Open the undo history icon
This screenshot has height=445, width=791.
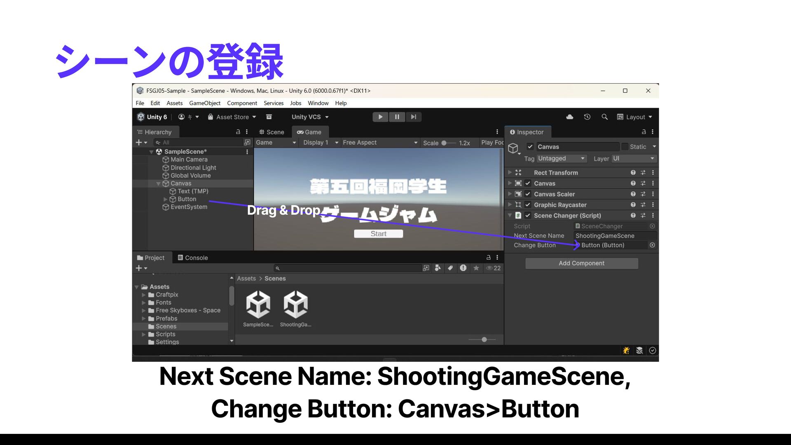587,117
